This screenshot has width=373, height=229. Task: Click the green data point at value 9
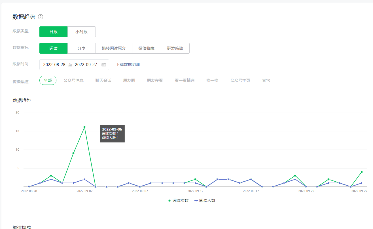coord(73,153)
